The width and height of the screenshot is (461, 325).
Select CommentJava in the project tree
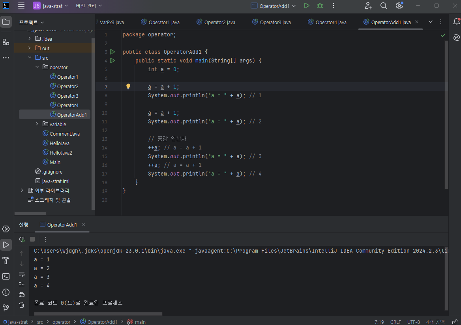click(x=65, y=134)
